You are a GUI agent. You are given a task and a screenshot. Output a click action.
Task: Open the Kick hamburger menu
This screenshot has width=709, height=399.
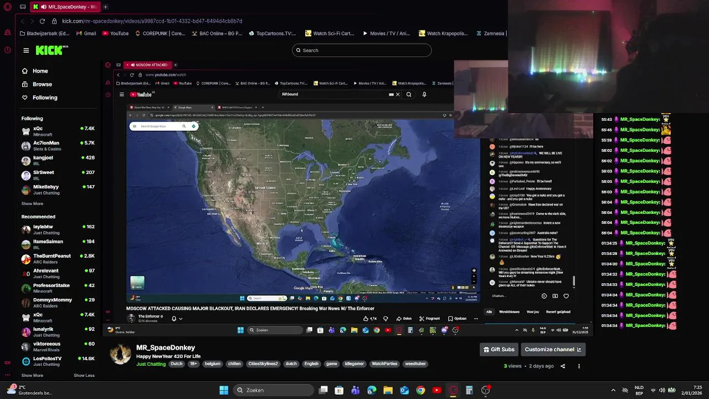pyautogui.click(x=26, y=50)
